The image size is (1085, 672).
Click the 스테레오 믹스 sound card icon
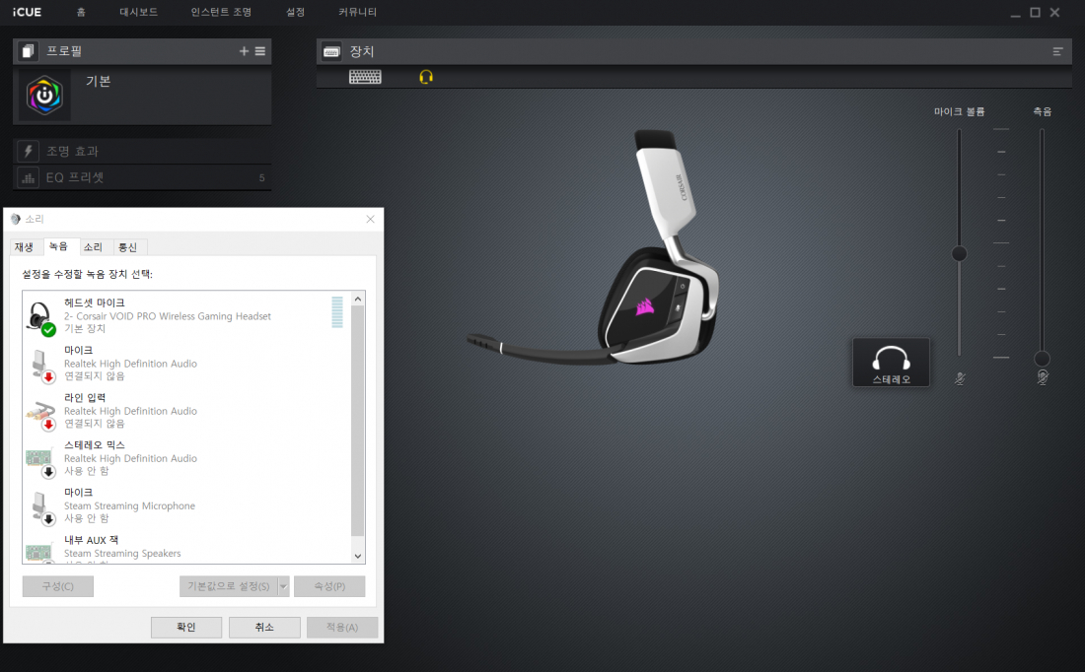pyautogui.click(x=40, y=461)
